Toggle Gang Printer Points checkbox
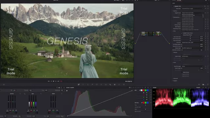Viewport: 210px width, 118px height. pos(182,35)
